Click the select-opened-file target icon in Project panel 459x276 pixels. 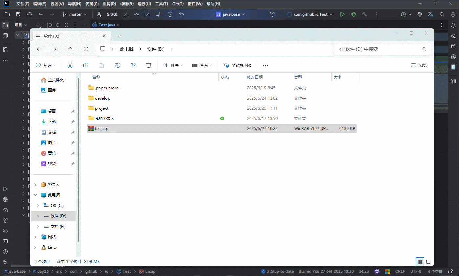pyautogui.click(x=49, y=25)
